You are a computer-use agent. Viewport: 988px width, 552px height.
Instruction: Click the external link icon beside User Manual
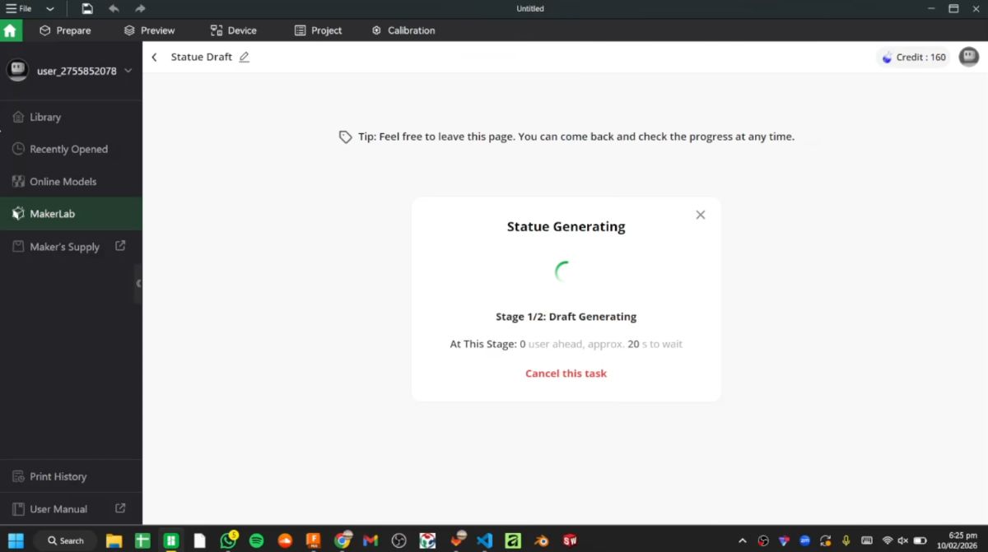(120, 508)
